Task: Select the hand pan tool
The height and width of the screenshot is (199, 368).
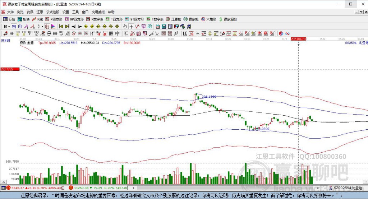Action: tap(125, 26)
